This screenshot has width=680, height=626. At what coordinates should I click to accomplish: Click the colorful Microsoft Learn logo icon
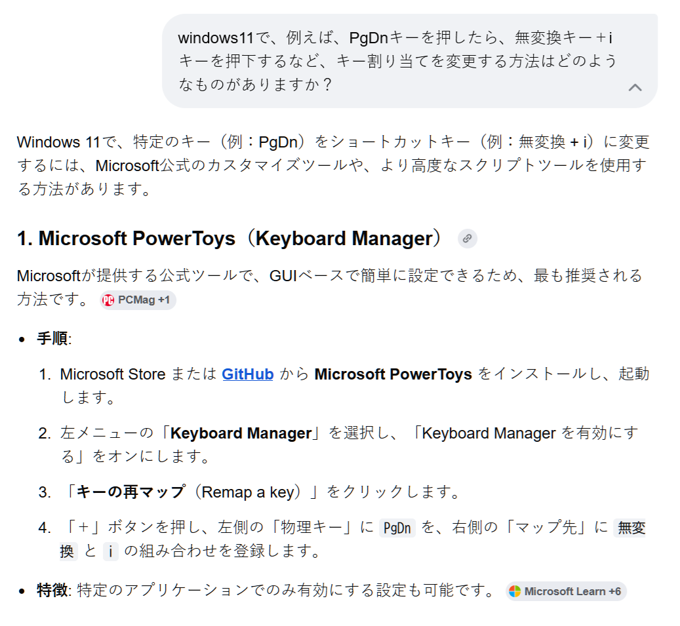(x=515, y=591)
